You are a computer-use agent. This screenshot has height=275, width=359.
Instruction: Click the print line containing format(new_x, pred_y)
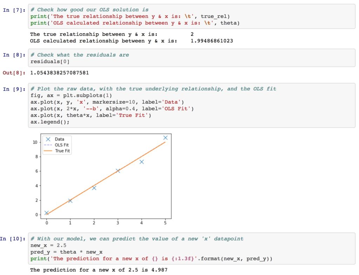(x=151, y=259)
